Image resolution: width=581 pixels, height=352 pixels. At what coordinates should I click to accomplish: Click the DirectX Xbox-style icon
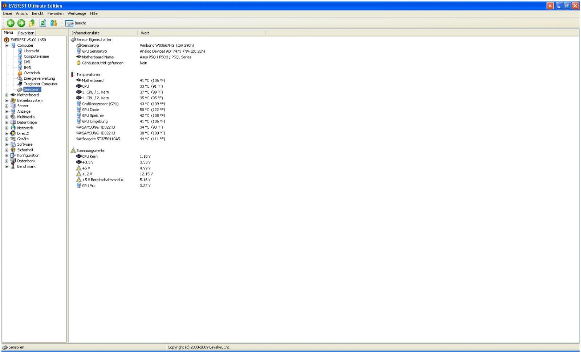pos(13,133)
